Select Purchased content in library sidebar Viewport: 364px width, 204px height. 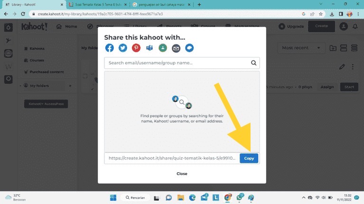point(44,72)
